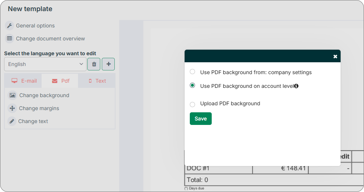This screenshot has height=192, width=364.
Task: Switch to the E-mail tab
Action: [24, 81]
